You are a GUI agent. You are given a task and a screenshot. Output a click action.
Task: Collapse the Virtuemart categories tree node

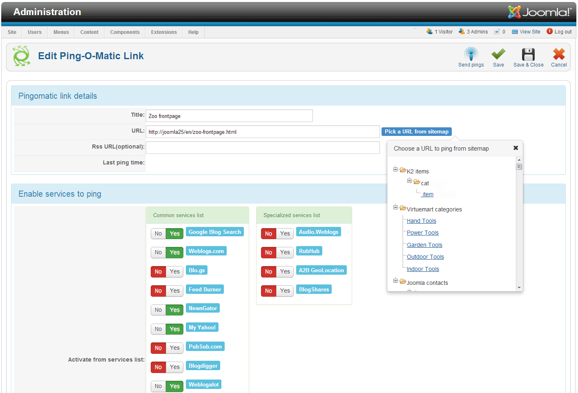pyautogui.click(x=395, y=207)
